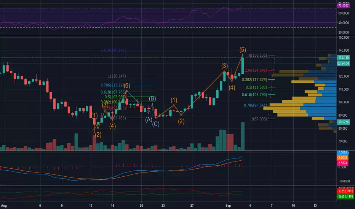Click the red 33252.9118 indicator value label
Image resolution: width=355 pixels, height=209 pixels.
coord(345,191)
